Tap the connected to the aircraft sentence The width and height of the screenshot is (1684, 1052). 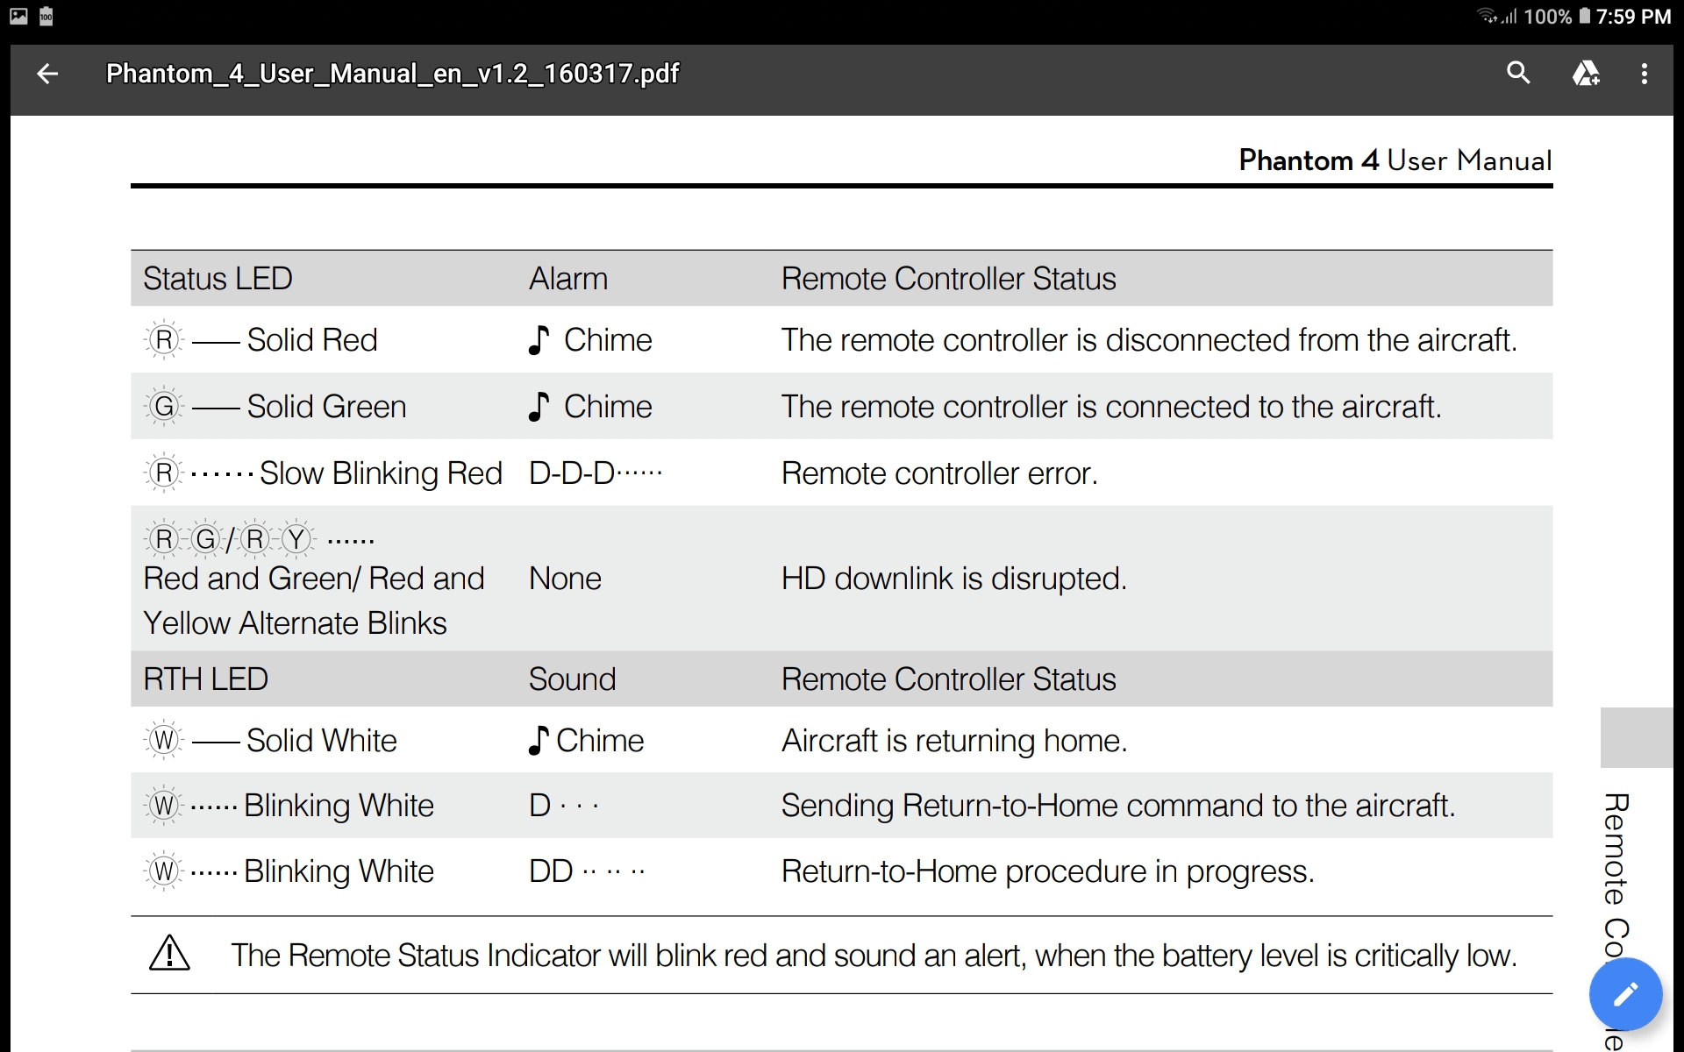coord(1111,407)
